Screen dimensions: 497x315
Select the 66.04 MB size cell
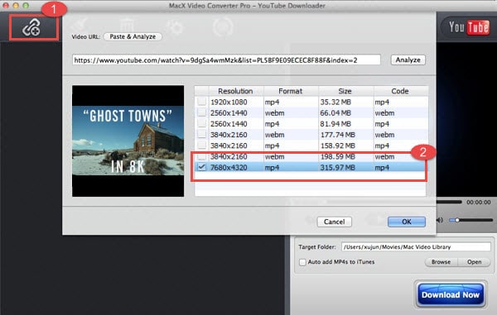point(335,113)
